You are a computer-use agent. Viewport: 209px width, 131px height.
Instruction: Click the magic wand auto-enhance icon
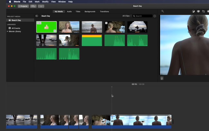162,11
